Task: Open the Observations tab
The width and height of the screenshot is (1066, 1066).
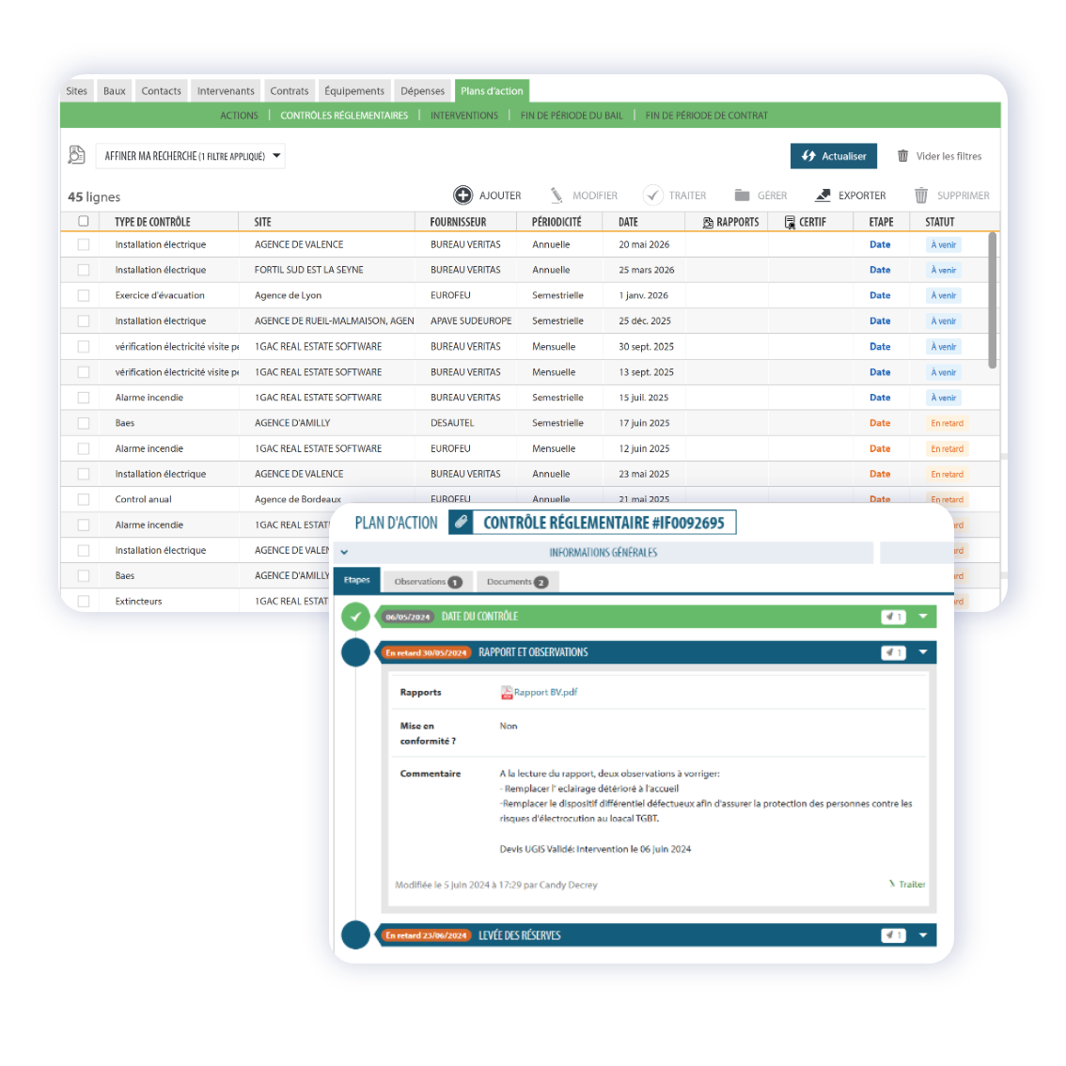Action: 428,582
